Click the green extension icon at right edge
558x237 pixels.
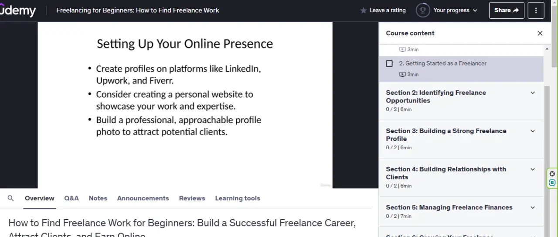tap(552, 183)
